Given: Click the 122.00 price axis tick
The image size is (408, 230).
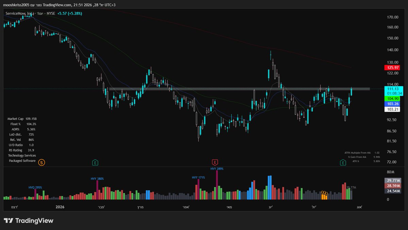Looking at the screenshot, I should coord(392,73).
